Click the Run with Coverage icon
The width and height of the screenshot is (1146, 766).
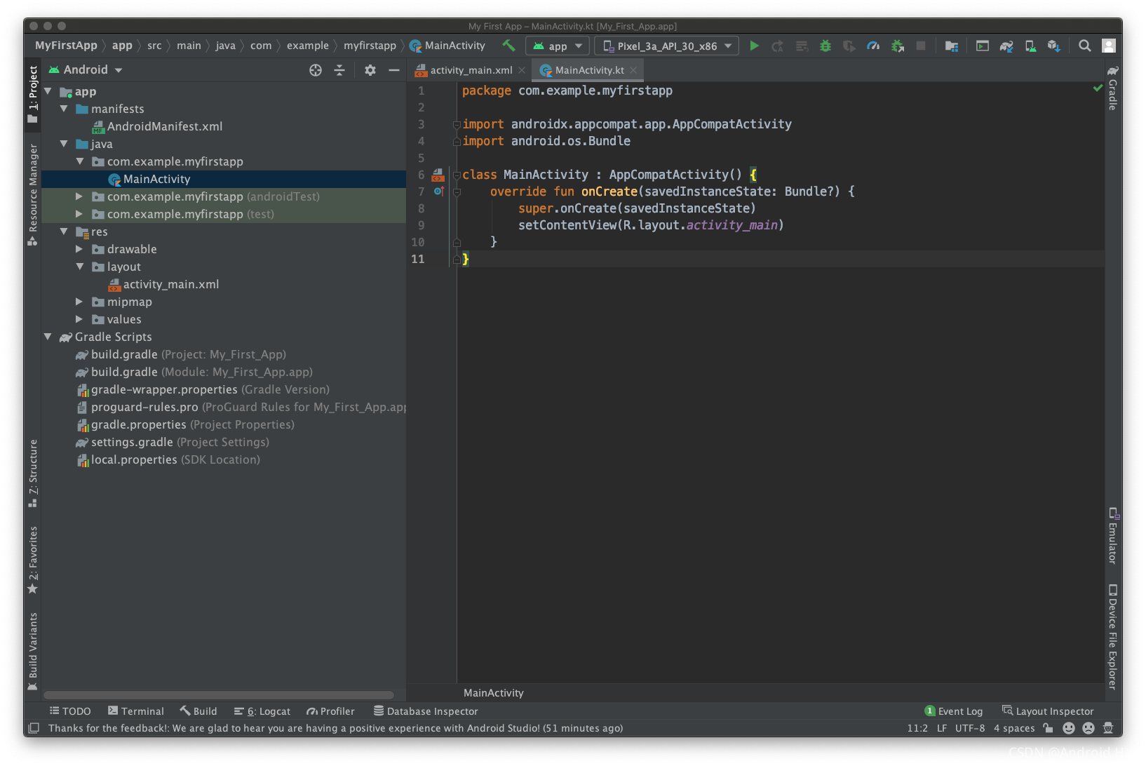tap(849, 46)
